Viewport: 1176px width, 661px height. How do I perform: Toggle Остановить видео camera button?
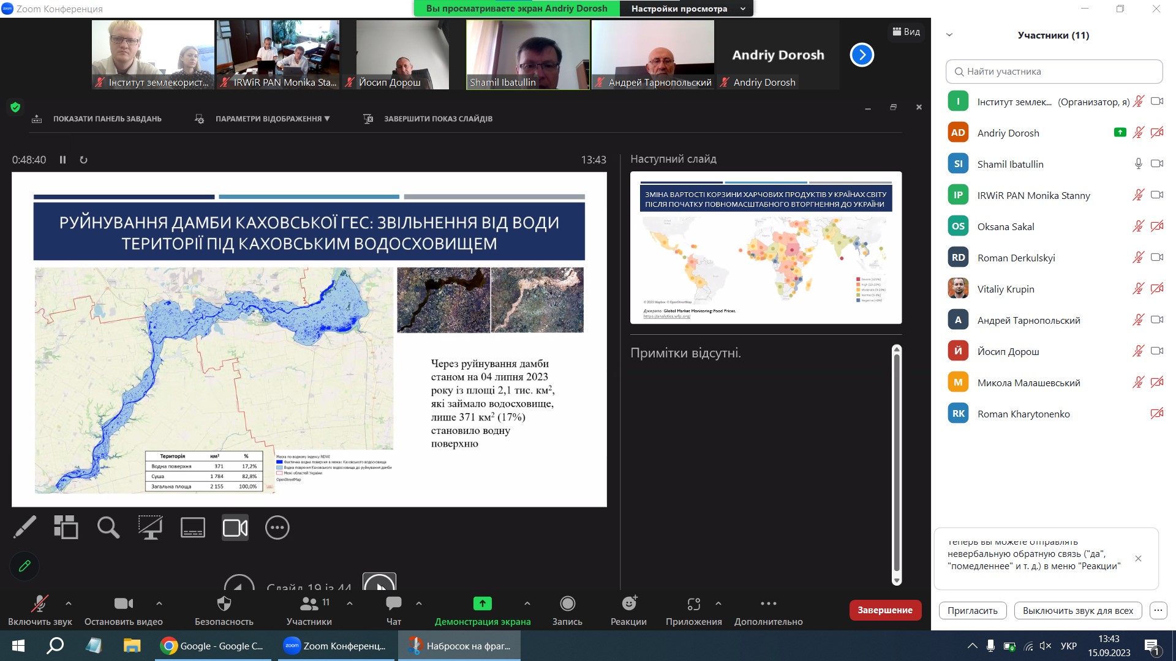pyautogui.click(x=124, y=604)
